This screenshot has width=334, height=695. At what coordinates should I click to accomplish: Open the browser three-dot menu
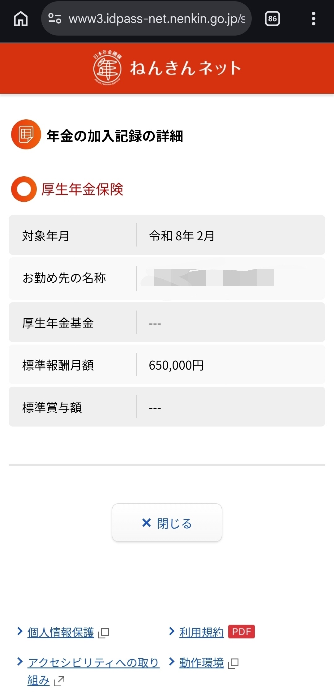(x=313, y=19)
